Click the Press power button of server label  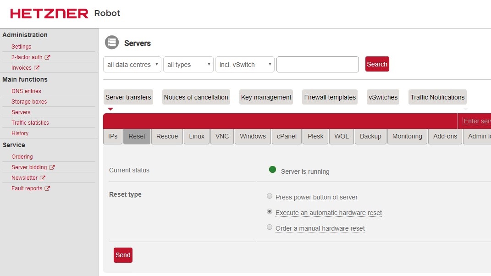pos(317,197)
